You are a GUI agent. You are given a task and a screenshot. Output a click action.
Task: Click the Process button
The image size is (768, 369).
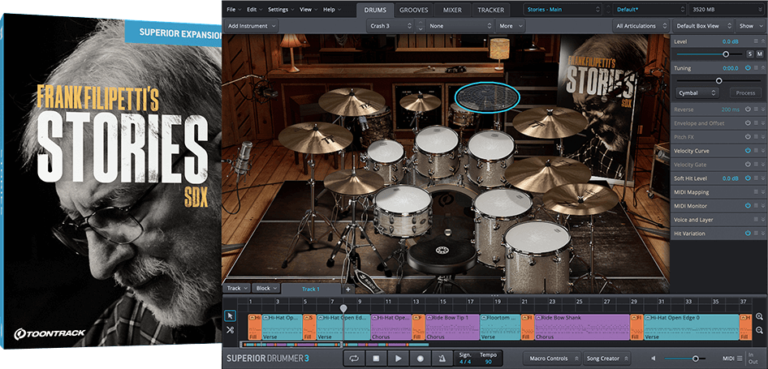point(745,93)
